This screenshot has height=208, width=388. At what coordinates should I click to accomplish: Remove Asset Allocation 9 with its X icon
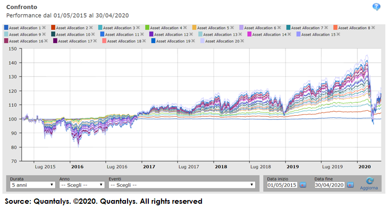(x=44, y=34)
